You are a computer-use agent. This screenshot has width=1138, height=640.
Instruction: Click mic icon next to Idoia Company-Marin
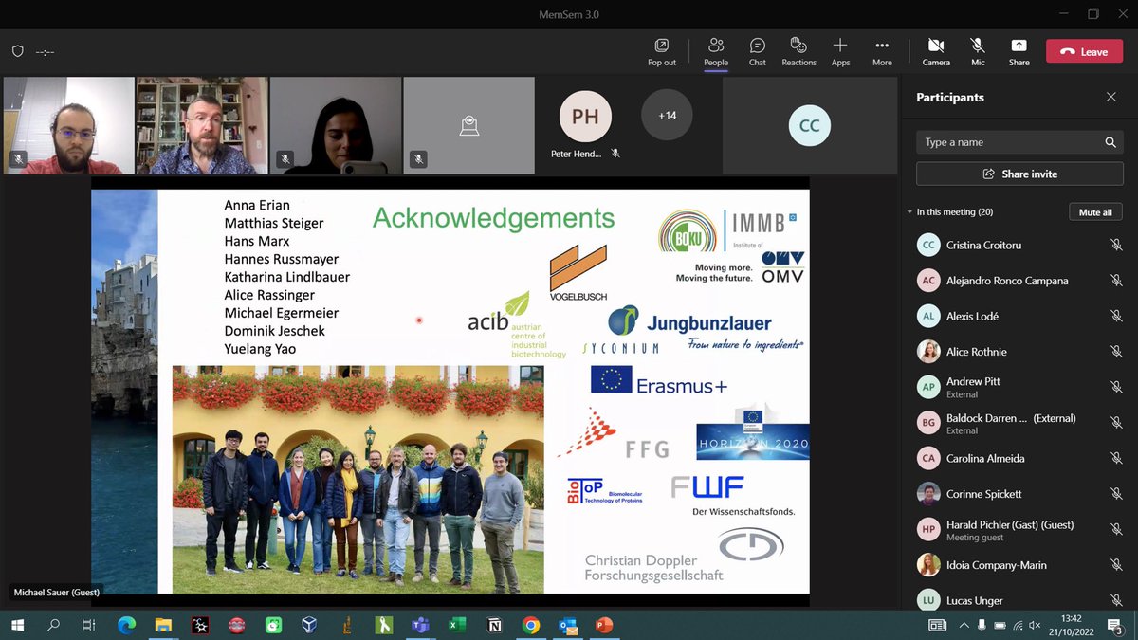click(x=1116, y=565)
